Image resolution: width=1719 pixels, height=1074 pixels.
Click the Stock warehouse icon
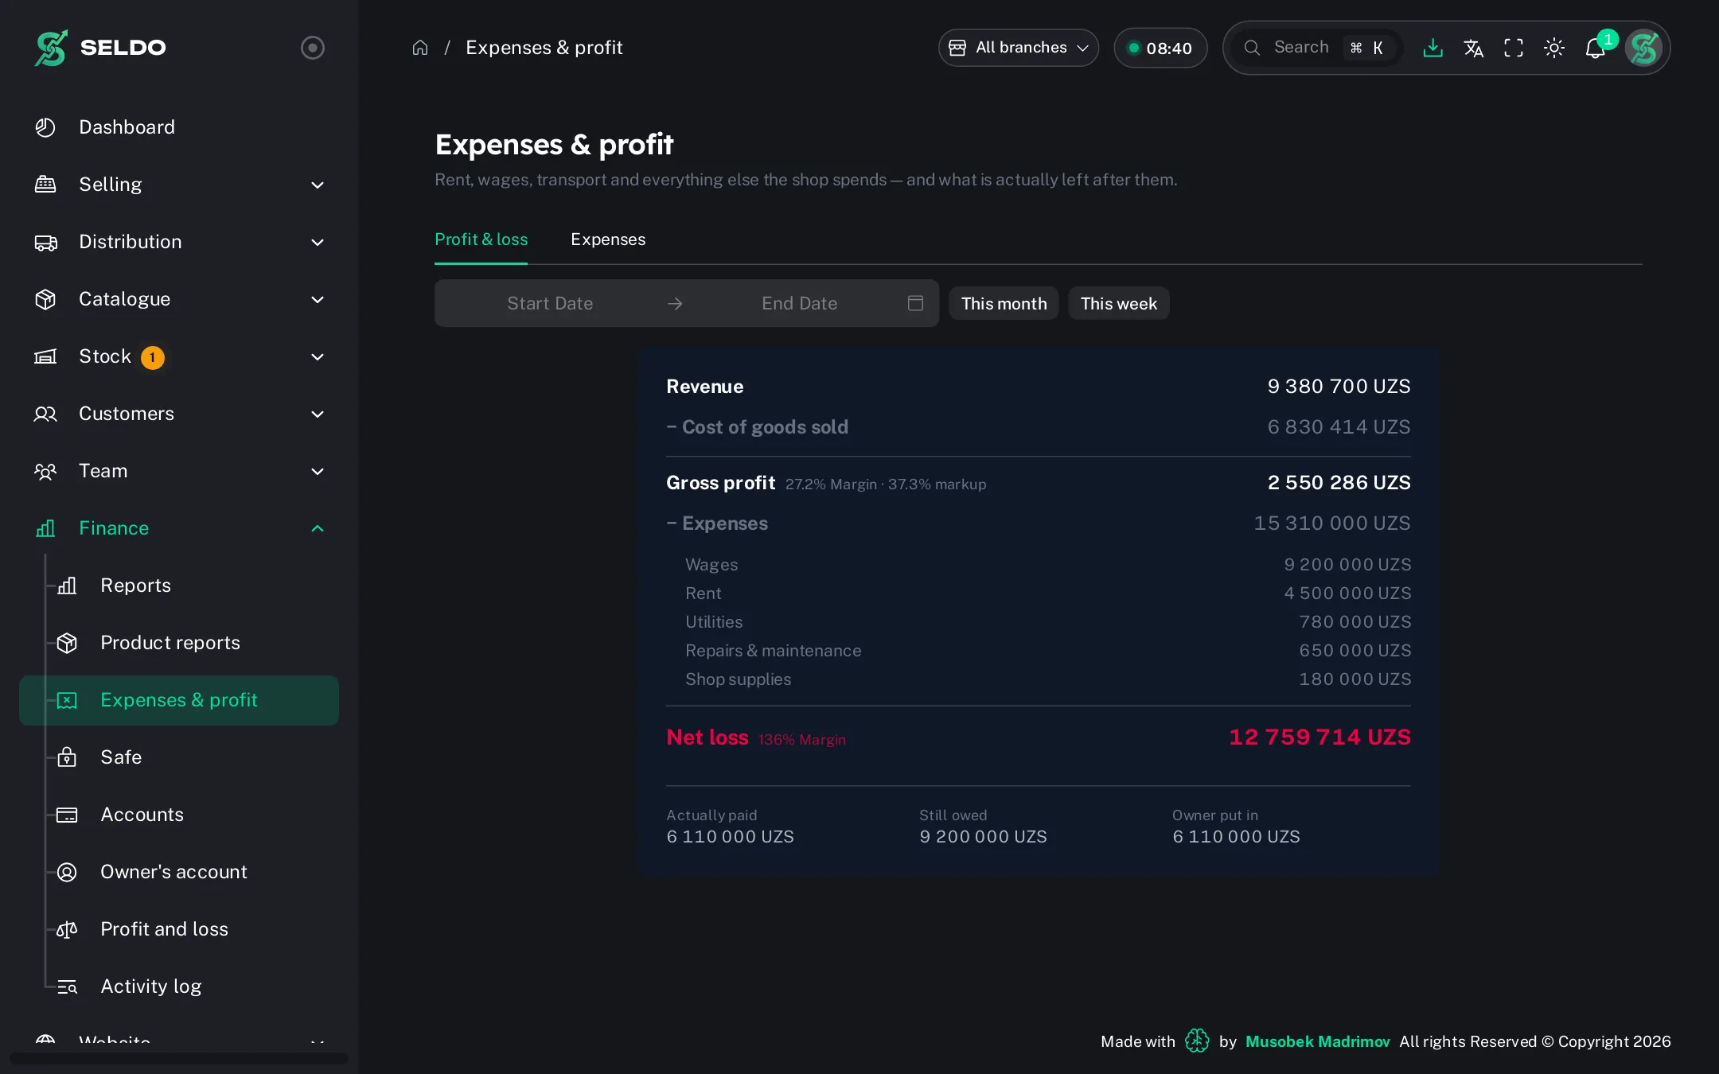45,356
